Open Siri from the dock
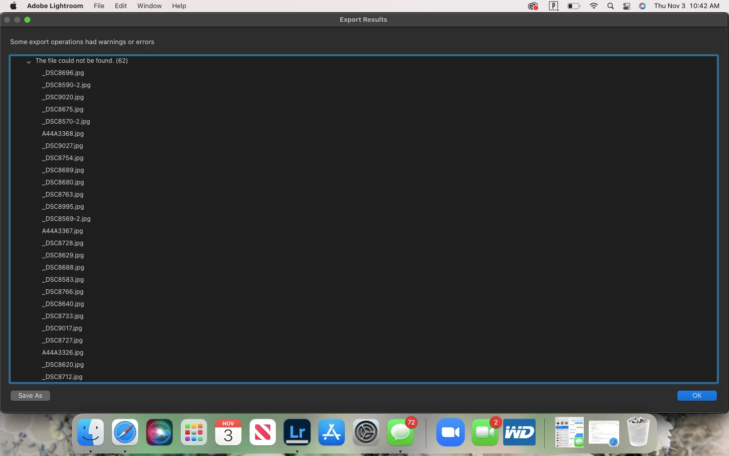 pyautogui.click(x=159, y=433)
